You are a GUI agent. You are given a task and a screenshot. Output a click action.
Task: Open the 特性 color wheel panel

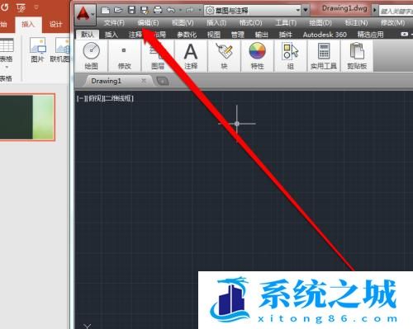[x=258, y=56]
